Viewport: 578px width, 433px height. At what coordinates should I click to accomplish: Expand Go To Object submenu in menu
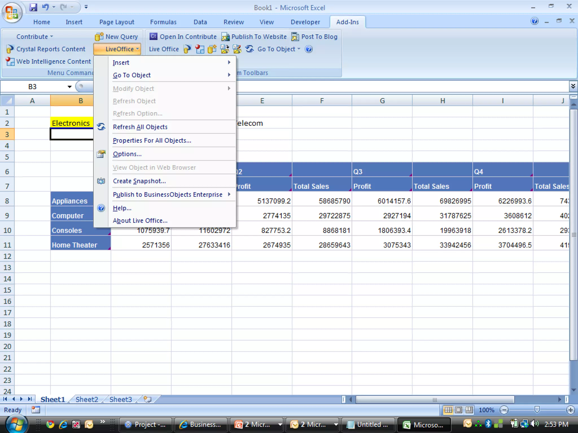coord(172,75)
